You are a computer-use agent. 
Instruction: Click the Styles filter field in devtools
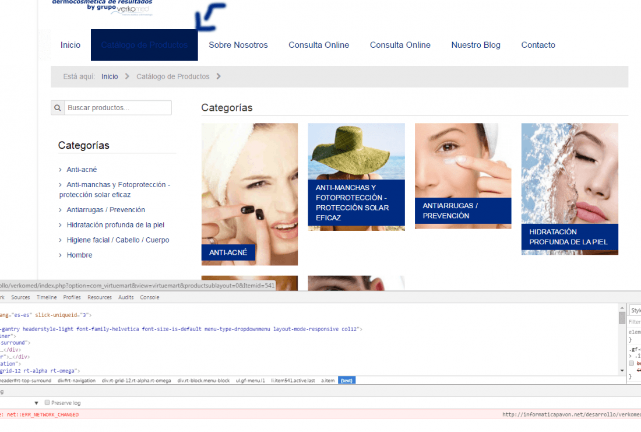635,322
